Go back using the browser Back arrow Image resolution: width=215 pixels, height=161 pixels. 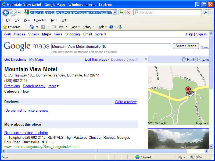[x=6, y=13]
